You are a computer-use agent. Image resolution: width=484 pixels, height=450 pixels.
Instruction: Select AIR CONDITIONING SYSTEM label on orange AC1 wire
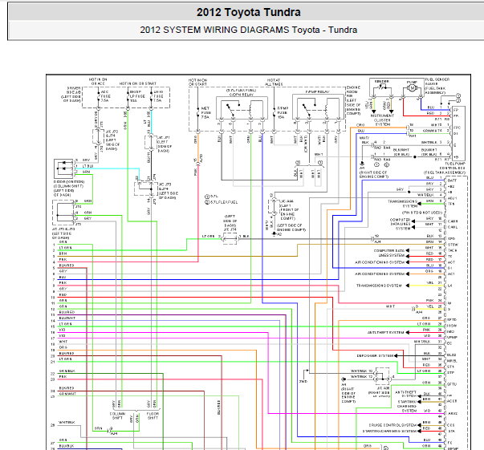(x=380, y=274)
